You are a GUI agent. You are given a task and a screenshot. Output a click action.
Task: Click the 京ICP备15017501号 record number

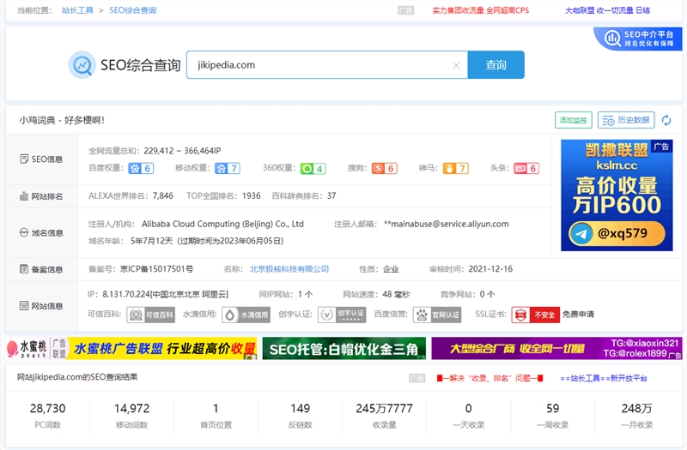pos(157,269)
